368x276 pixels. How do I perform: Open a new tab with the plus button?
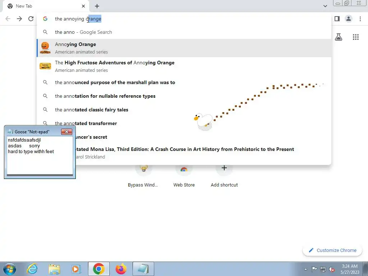(97, 6)
